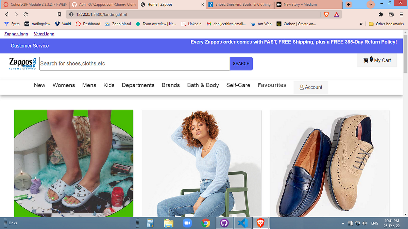Image resolution: width=408 pixels, height=229 pixels.
Task: Open the loafers and brogues shoe image
Action: pos(329,163)
